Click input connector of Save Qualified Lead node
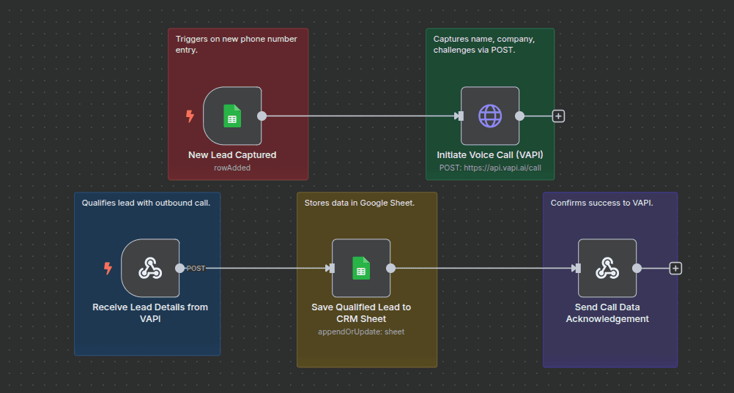This screenshot has width=734, height=393. [332, 268]
